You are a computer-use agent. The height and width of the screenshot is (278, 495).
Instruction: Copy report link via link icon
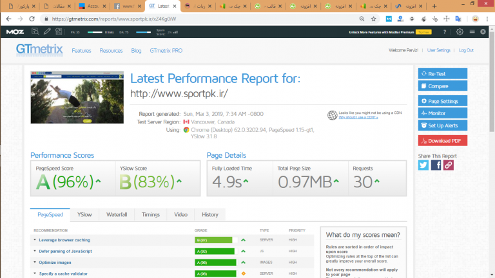click(x=449, y=165)
